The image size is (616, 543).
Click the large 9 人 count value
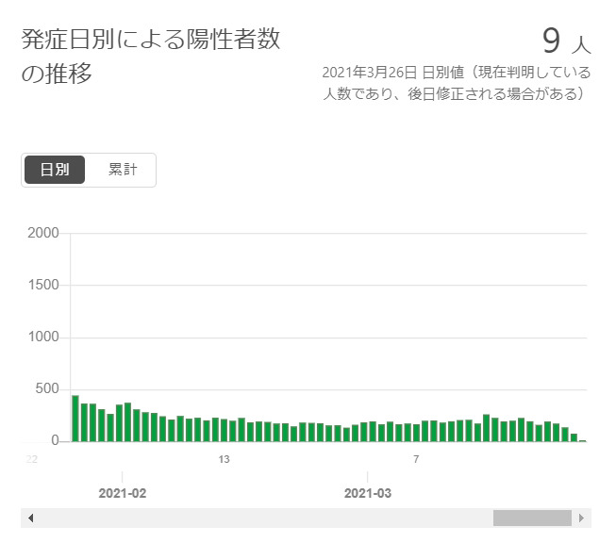[x=566, y=41]
